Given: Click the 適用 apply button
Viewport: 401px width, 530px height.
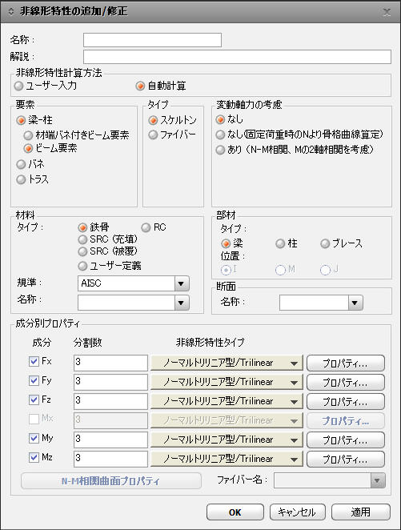Looking at the screenshot, I should tap(361, 512).
